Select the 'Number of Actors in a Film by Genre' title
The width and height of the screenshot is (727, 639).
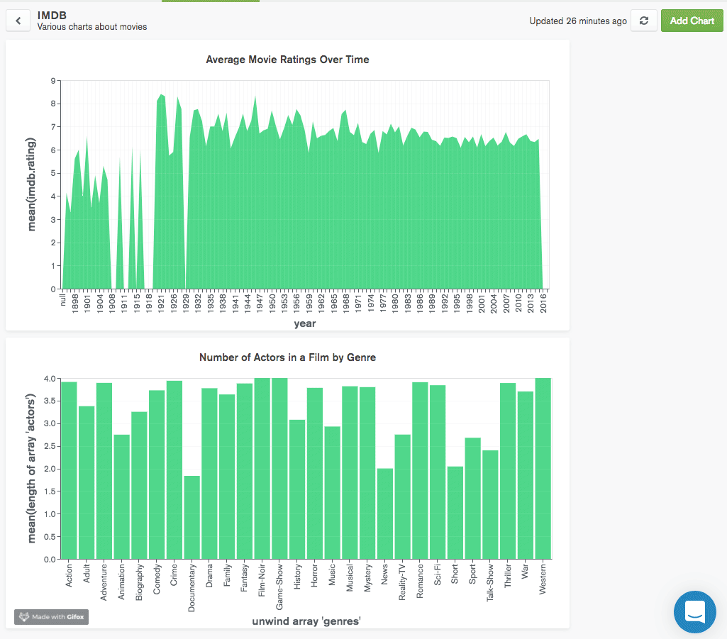click(x=287, y=357)
